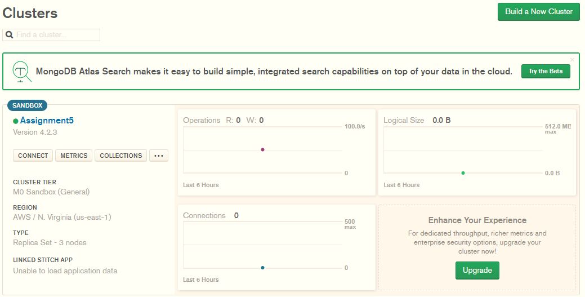Click the Logical Size chart green data point

(x=463, y=173)
